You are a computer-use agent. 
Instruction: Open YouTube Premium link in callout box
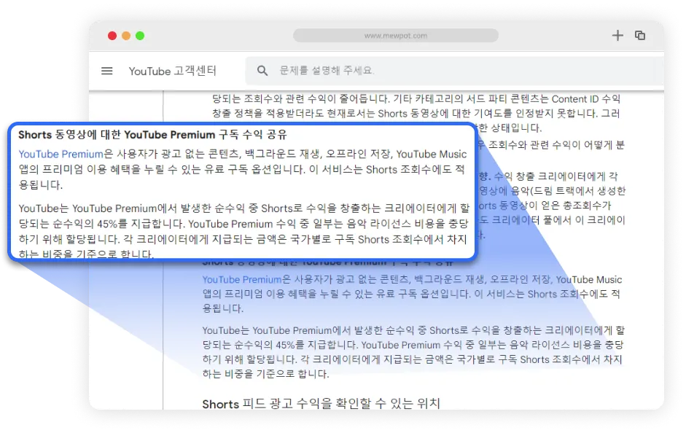coord(61,154)
